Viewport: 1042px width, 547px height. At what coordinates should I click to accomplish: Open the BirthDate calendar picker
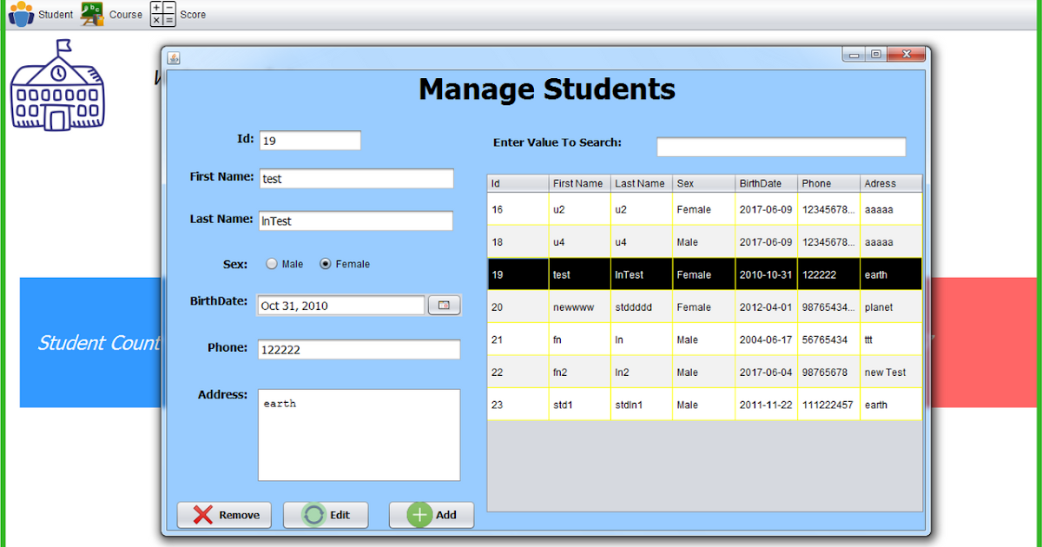tap(444, 305)
